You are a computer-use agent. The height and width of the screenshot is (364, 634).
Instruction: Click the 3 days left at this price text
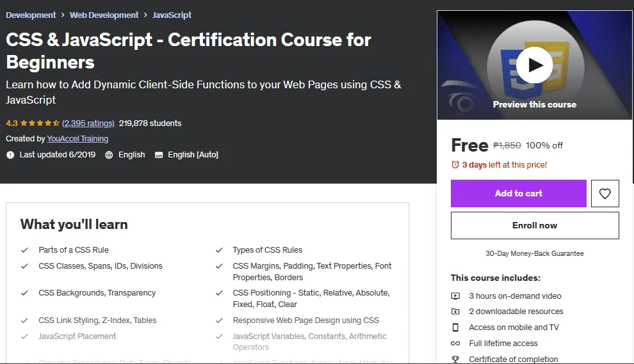(x=504, y=165)
